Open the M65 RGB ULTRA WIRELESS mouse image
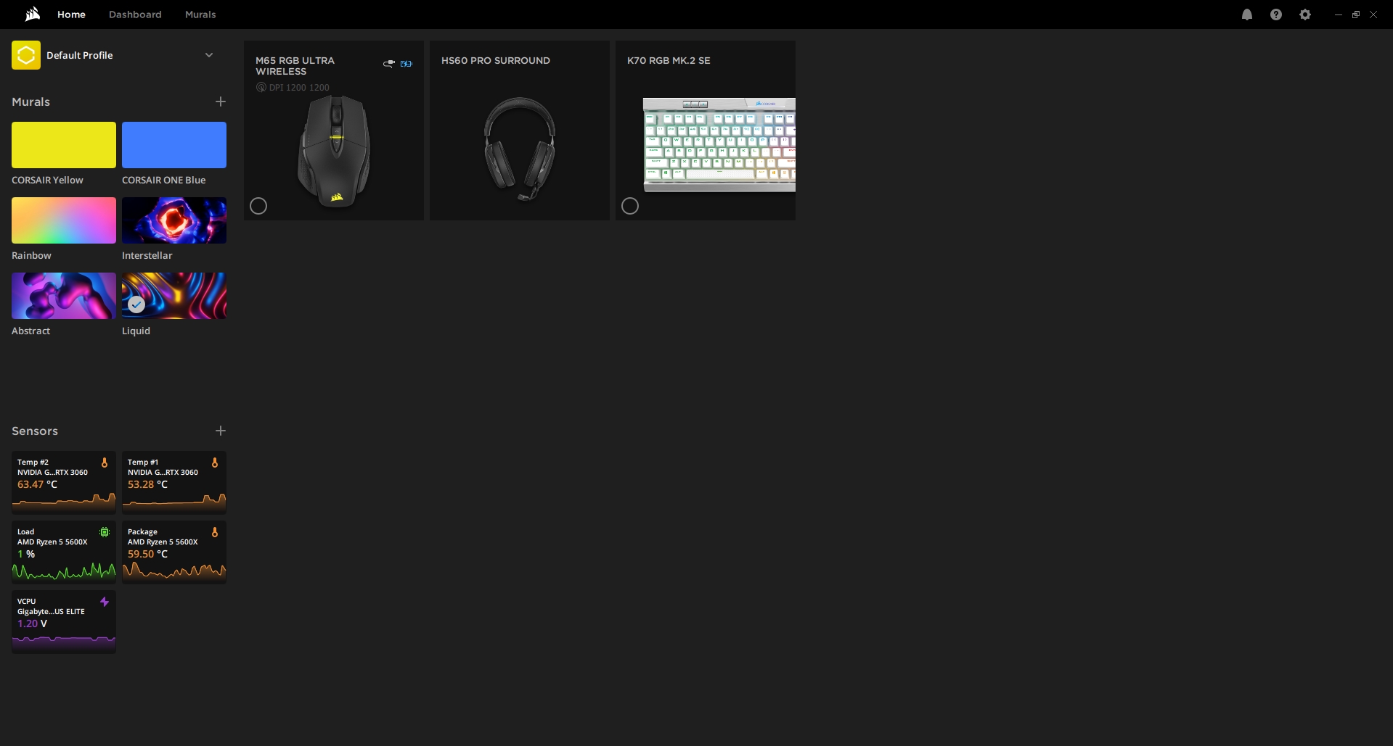The width and height of the screenshot is (1393, 746). (335, 151)
